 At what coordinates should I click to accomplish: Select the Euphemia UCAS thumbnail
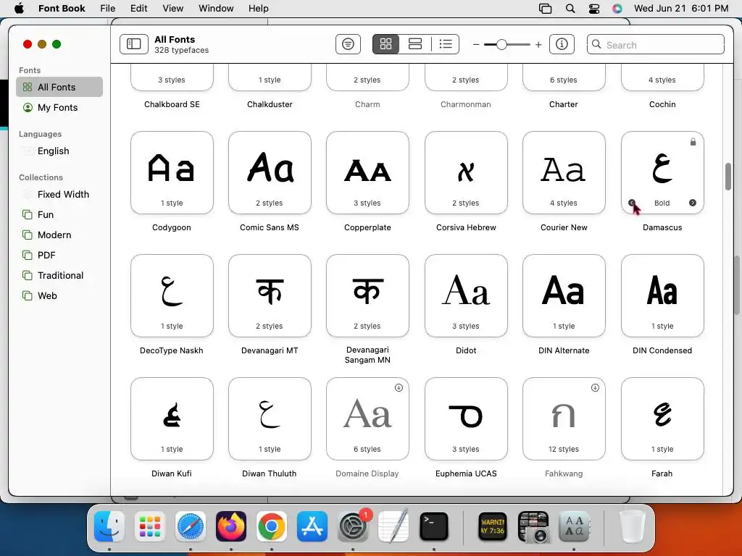click(466, 418)
